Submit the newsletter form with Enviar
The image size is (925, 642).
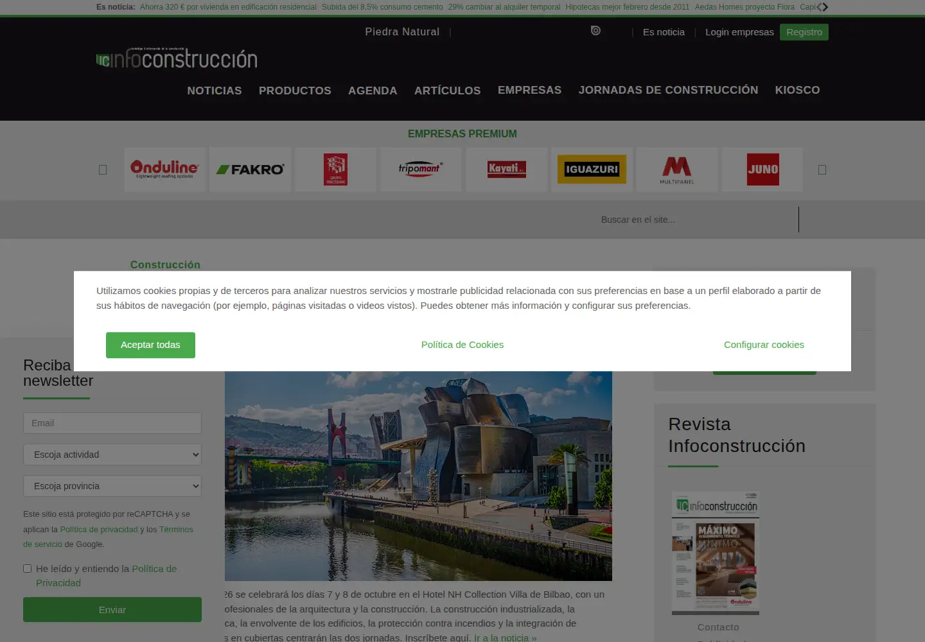(x=112, y=610)
